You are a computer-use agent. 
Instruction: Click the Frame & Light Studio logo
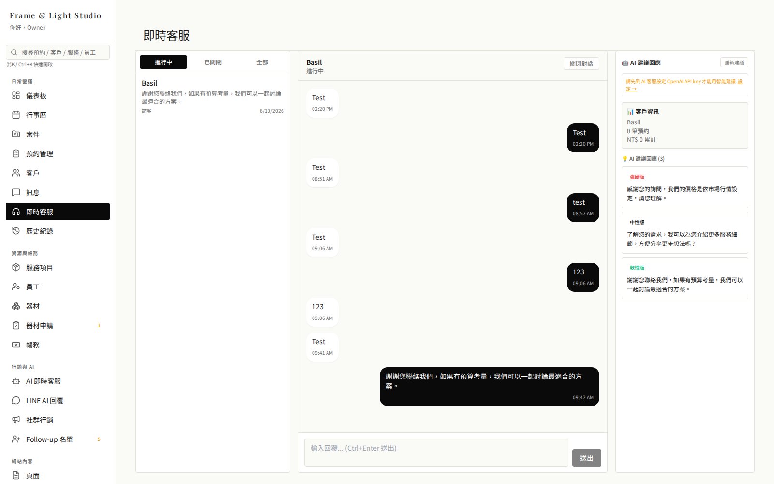[56, 15]
